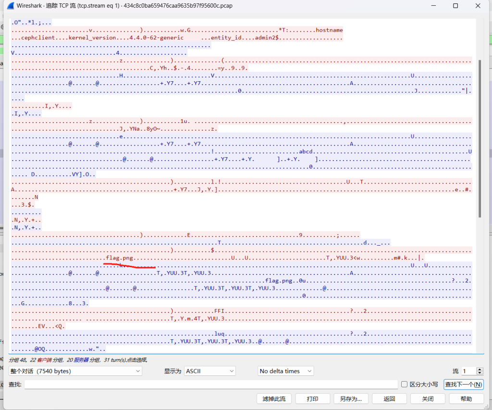
Task: Click the 打印 print button
Action: (312, 399)
